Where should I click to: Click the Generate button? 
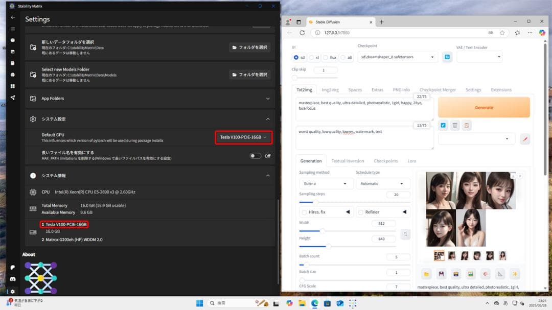(x=484, y=107)
